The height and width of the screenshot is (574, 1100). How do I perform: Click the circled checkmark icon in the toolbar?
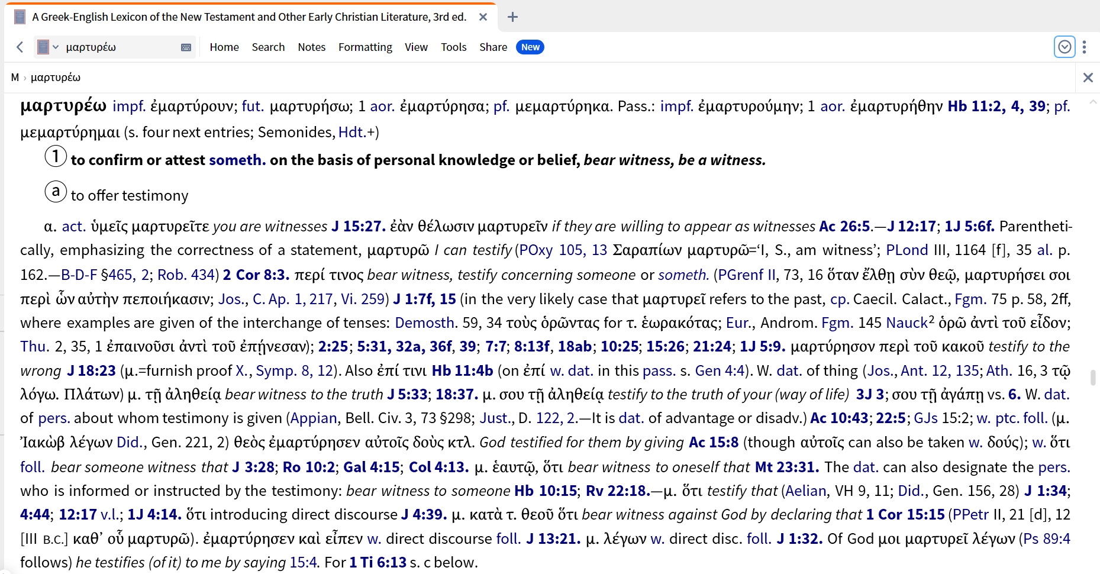point(1064,47)
